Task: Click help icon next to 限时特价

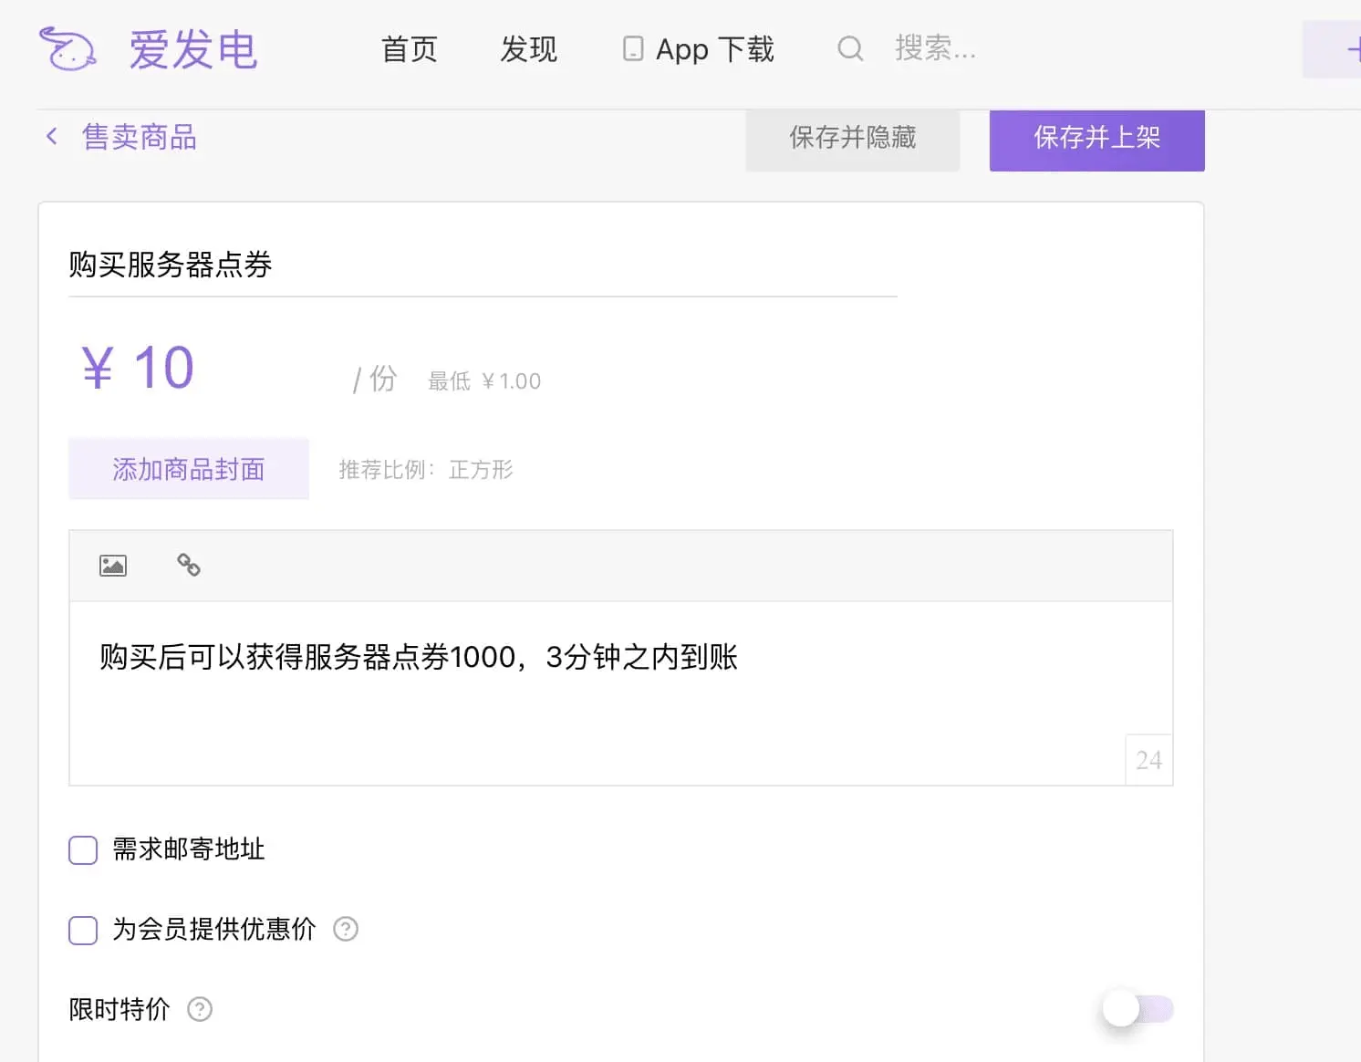Action: click(x=200, y=1009)
